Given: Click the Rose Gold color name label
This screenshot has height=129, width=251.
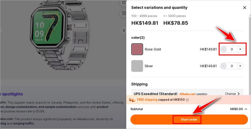Looking at the screenshot, I should 153,49.
